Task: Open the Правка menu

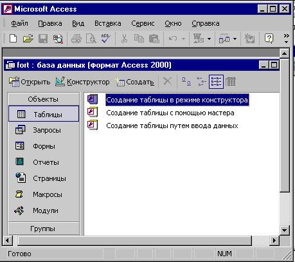Action: [50, 23]
